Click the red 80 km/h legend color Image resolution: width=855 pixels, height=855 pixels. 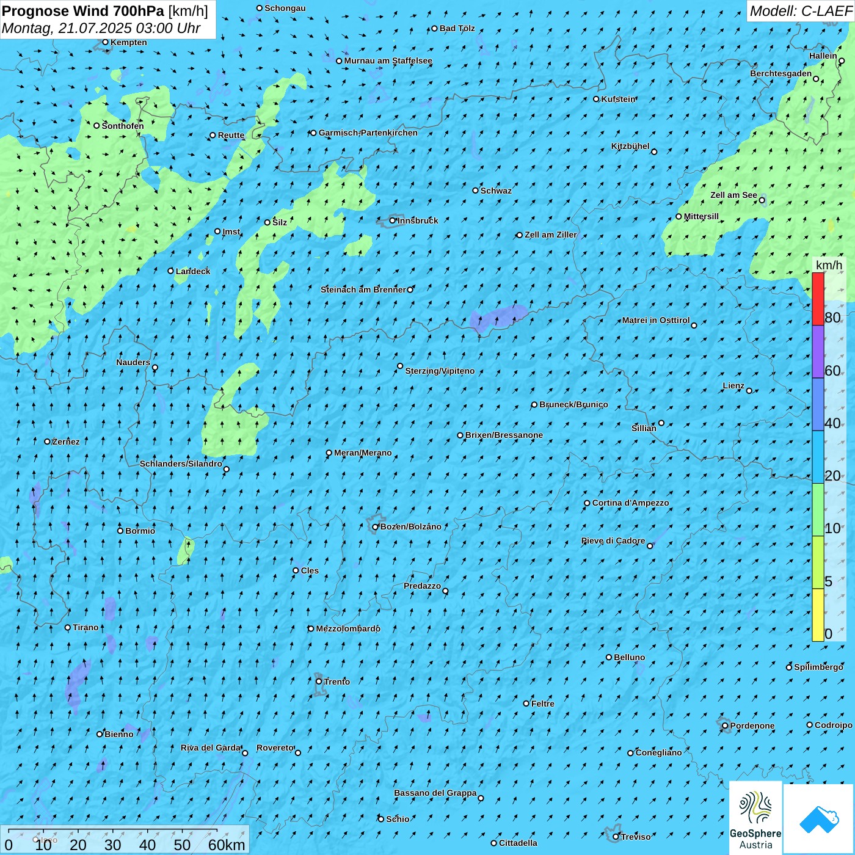[818, 299]
